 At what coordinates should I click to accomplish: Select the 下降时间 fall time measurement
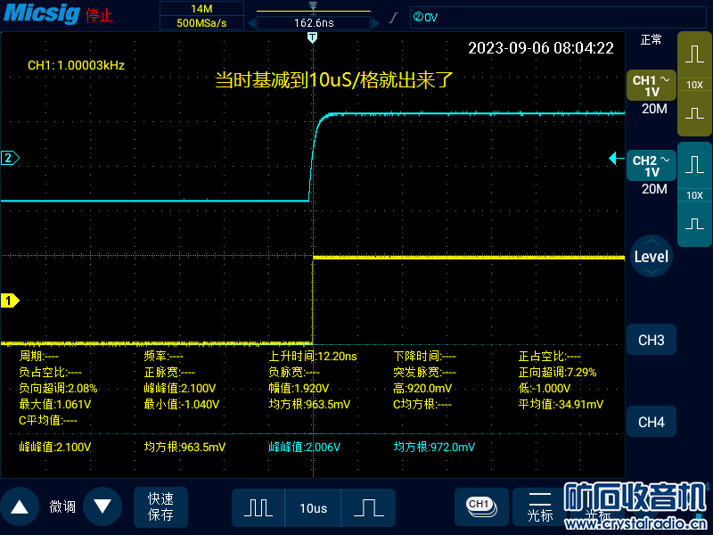coord(424,356)
